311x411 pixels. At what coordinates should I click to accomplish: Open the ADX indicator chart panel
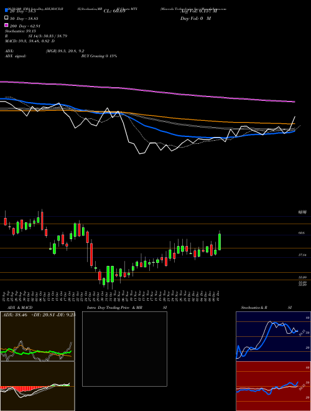(x=37, y=336)
